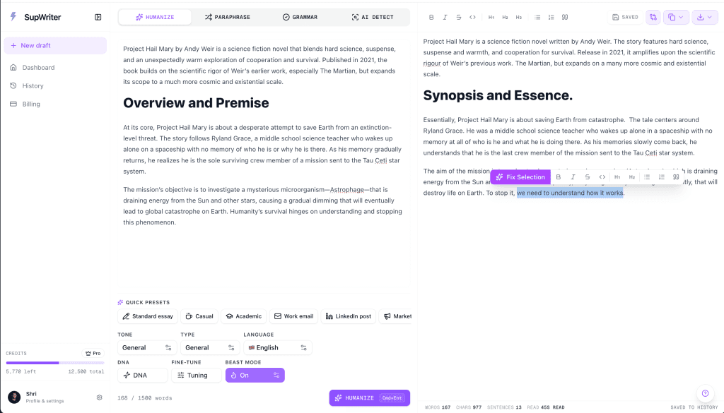The width and height of the screenshot is (724, 413).
Task: Apply bold in the top editor toolbar
Action: coord(431,17)
